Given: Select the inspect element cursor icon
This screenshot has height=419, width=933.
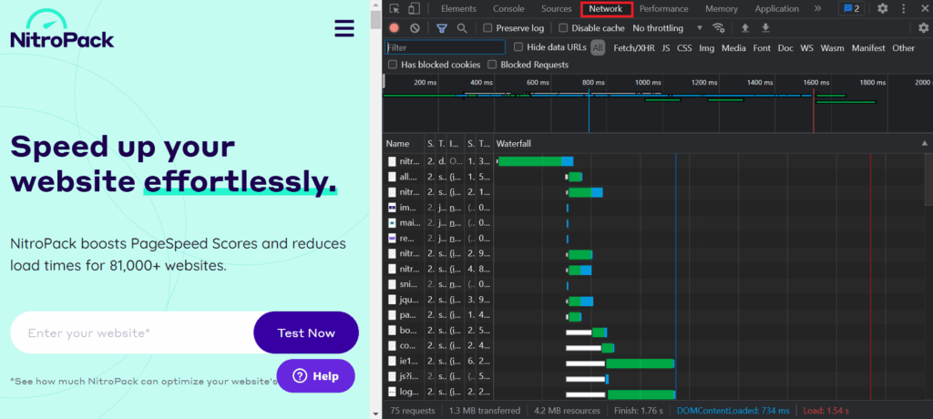Looking at the screenshot, I should [395, 8].
